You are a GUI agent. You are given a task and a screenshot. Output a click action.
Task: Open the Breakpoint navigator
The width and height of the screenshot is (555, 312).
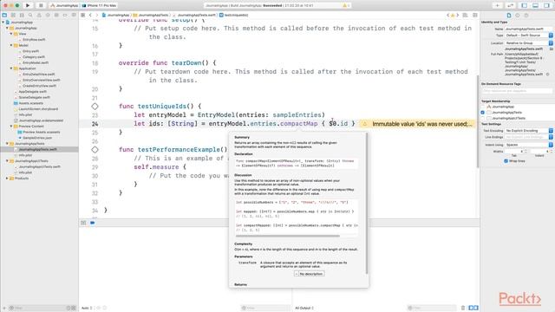pyautogui.click(x=65, y=16)
